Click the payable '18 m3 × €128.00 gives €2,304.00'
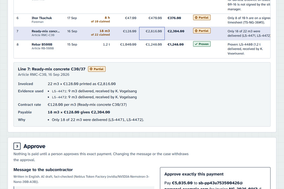The image size is (284, 189). [x=79, y=112]
